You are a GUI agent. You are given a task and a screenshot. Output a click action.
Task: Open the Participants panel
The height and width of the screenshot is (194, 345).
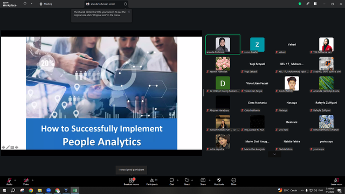(152, 182)
